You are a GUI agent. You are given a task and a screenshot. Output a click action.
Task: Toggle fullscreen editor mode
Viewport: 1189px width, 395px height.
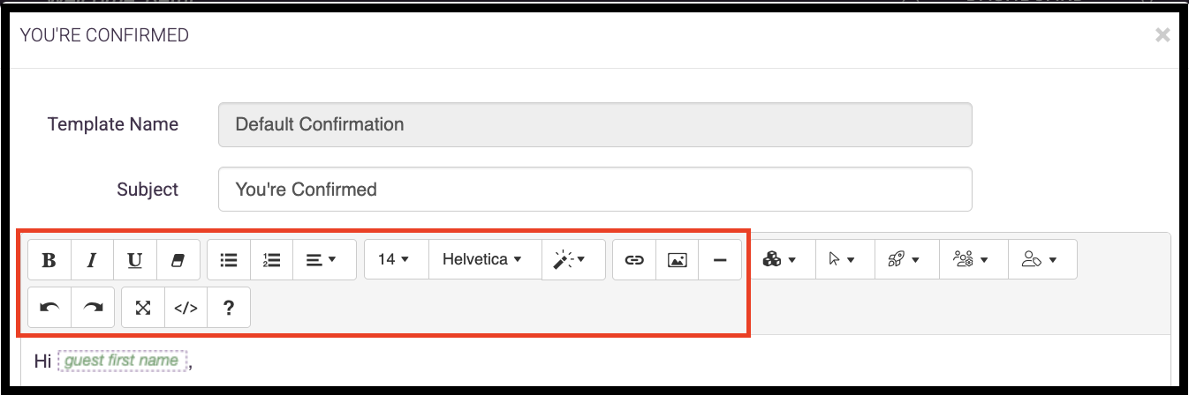(143, 307)
